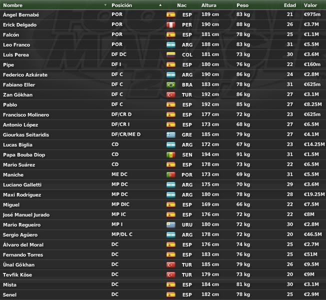Viewport: 326px width, 300px height.
Task: Click the €51M value cell
Action: (x=310, y=254)
